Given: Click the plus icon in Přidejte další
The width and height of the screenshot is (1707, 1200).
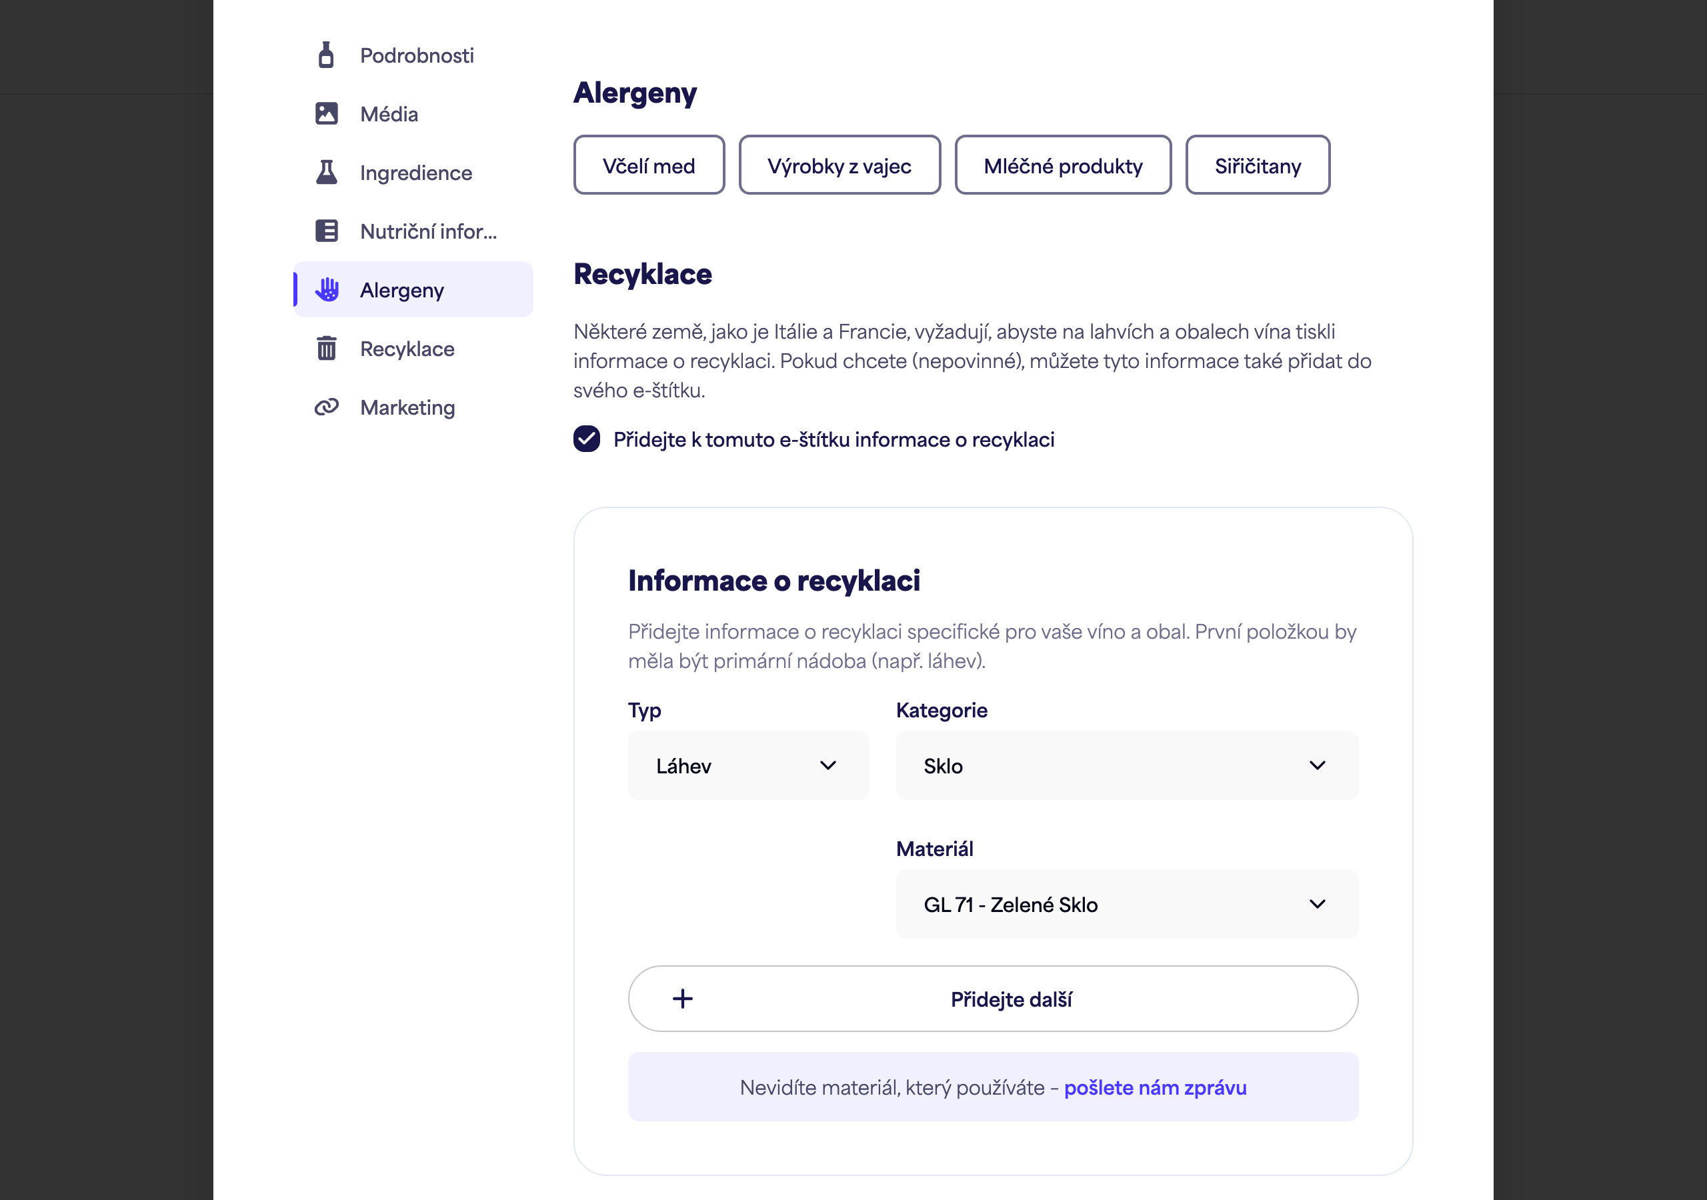Looking at the screenshot, I should (x=683, y=999).
